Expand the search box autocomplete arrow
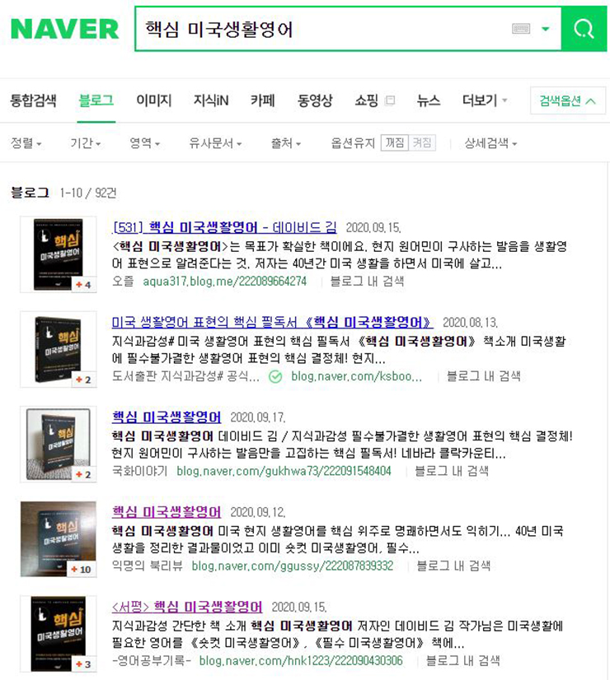This screenshot has width=610, height=680. 546,29
